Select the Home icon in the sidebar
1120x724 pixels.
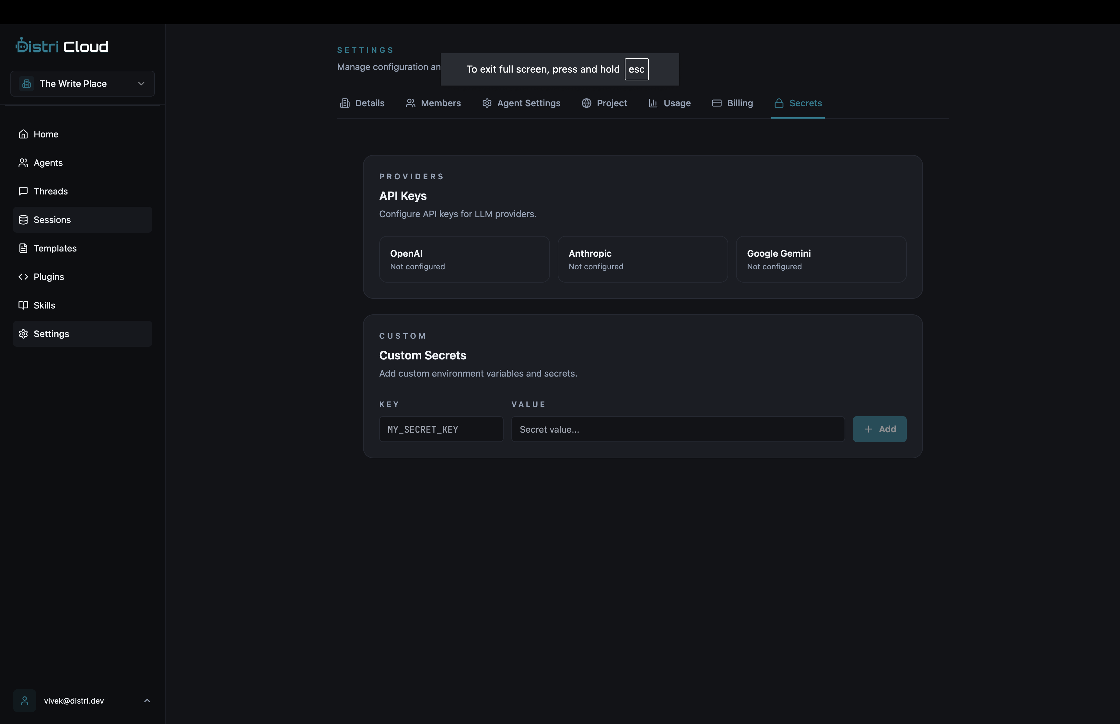coord(24,134)
